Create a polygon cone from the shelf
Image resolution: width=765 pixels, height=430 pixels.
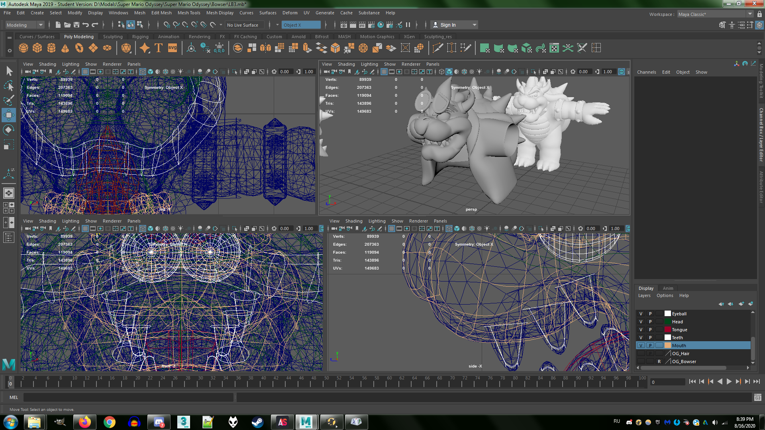click(x=65, y=48)
